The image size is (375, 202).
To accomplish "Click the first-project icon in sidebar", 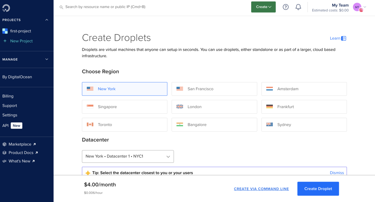I will pos(5,31).
